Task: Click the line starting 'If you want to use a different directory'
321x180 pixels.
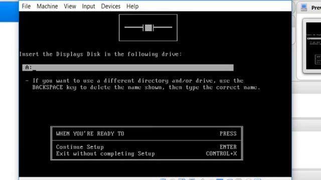Action: tap(138, 80)
